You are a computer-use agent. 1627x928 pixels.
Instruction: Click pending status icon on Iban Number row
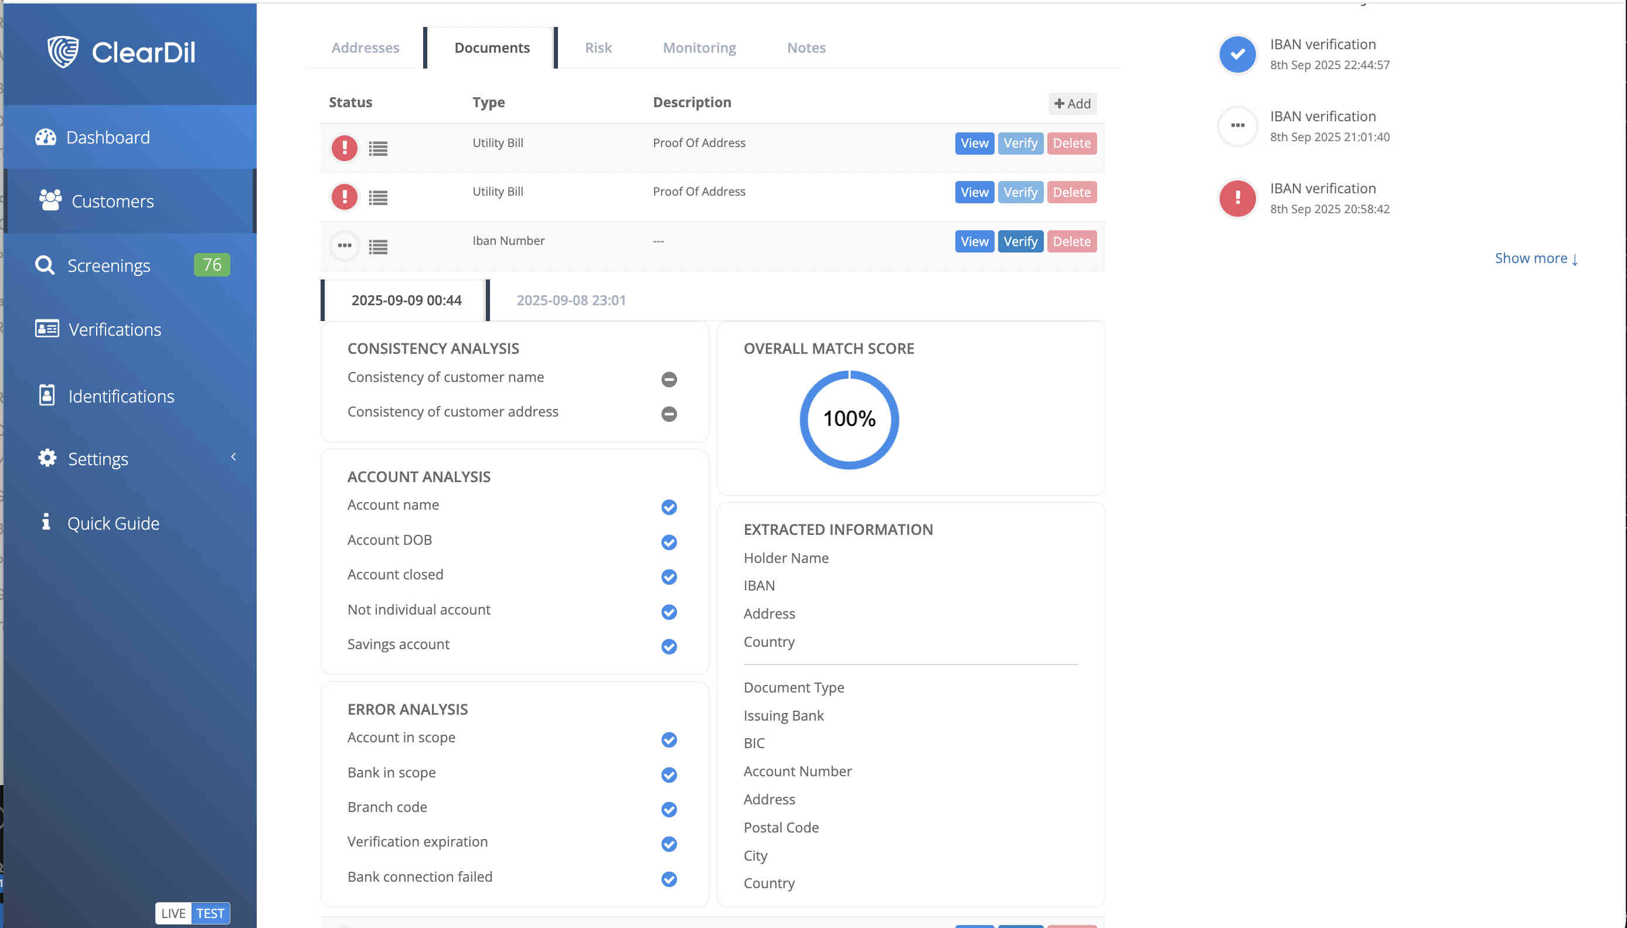pos(344,246)
